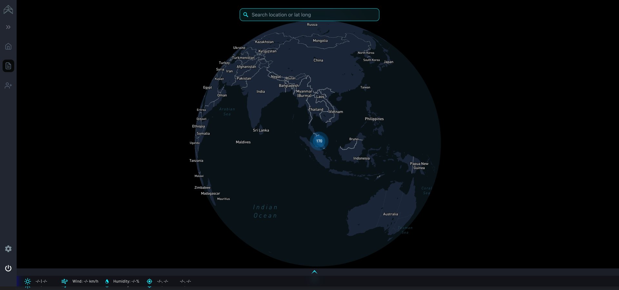This screenshot has width=619, height=290.
Task: Focus the Search location or lat long field
Action: 309,15
